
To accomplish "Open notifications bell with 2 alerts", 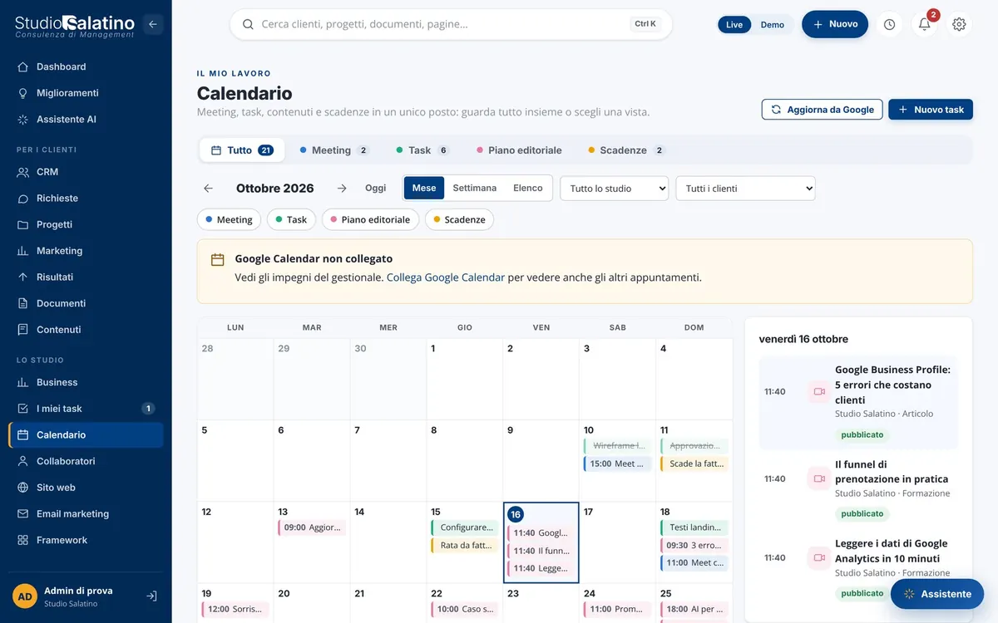I will (924, 24).
